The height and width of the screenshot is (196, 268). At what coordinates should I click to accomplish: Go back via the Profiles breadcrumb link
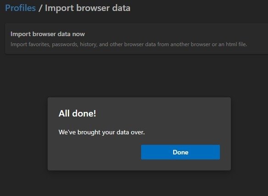coord(20,8)
